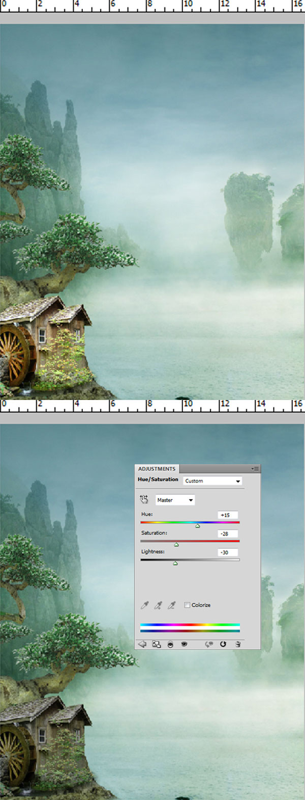Clip adjustment to layer below icon

pos(170,645)
